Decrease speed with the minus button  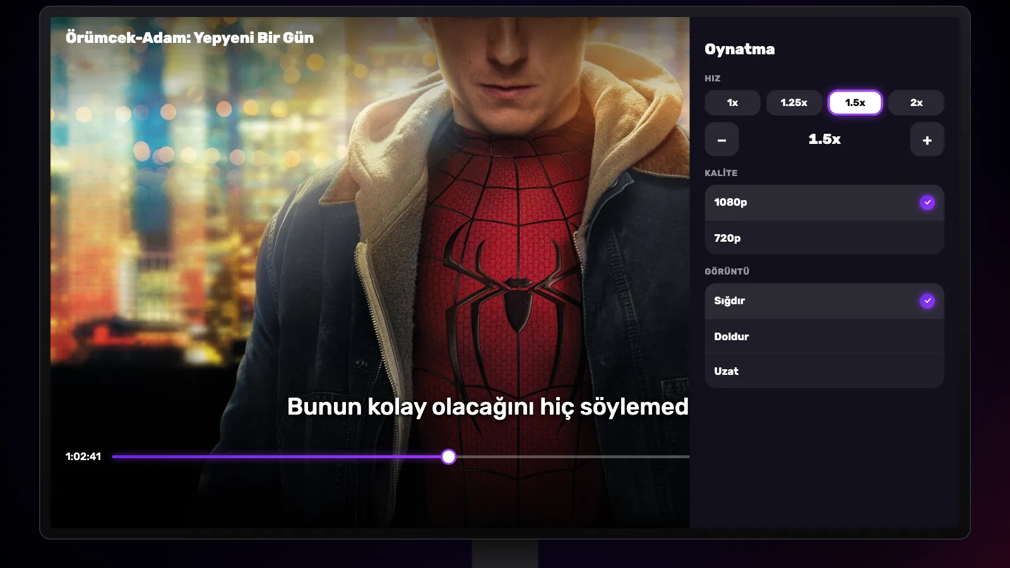(722, 139)
